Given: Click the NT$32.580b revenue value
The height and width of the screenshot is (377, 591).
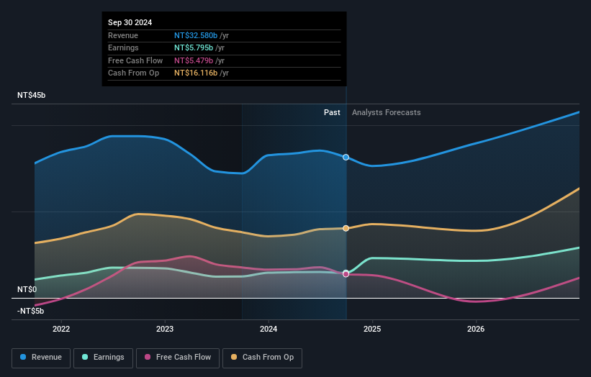Looking at the screenshot, I should (196, 35).
